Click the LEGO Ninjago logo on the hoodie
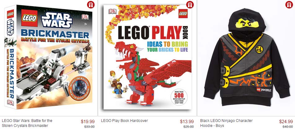This screenshot has width=295, height=130. coord(264,90)
